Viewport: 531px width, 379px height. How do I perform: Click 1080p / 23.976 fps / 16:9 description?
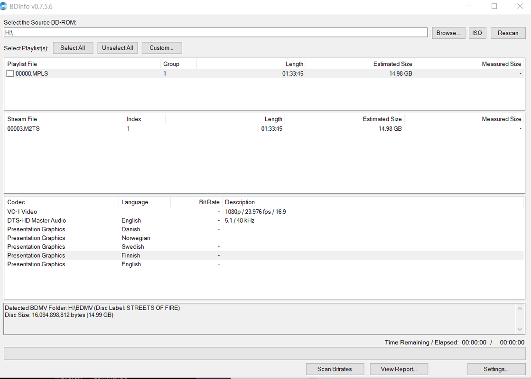[255, 212]
